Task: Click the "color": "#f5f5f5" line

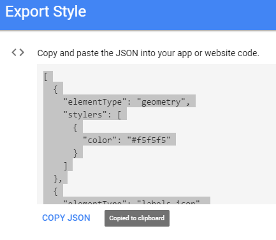Action: [x=127, y=140]
